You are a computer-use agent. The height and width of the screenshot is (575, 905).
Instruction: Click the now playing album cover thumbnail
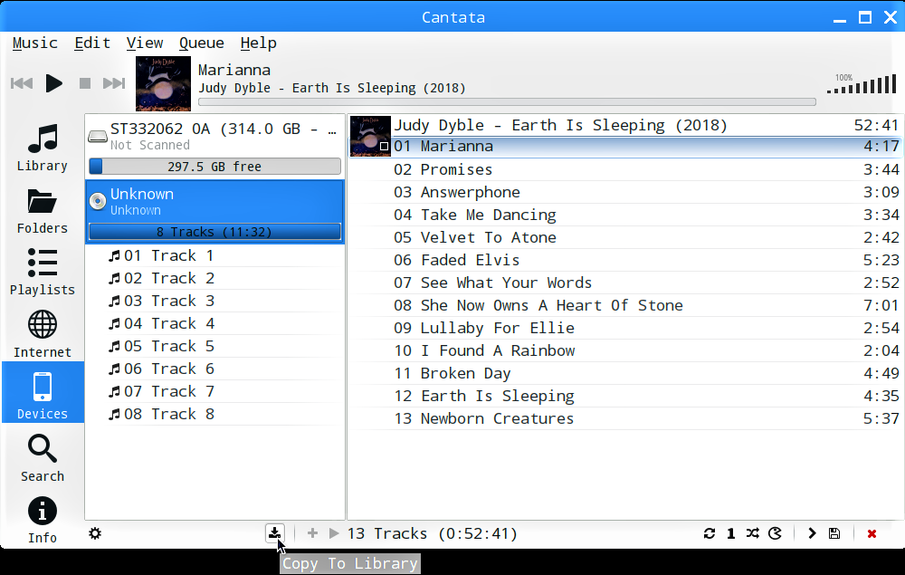[163, 83]
